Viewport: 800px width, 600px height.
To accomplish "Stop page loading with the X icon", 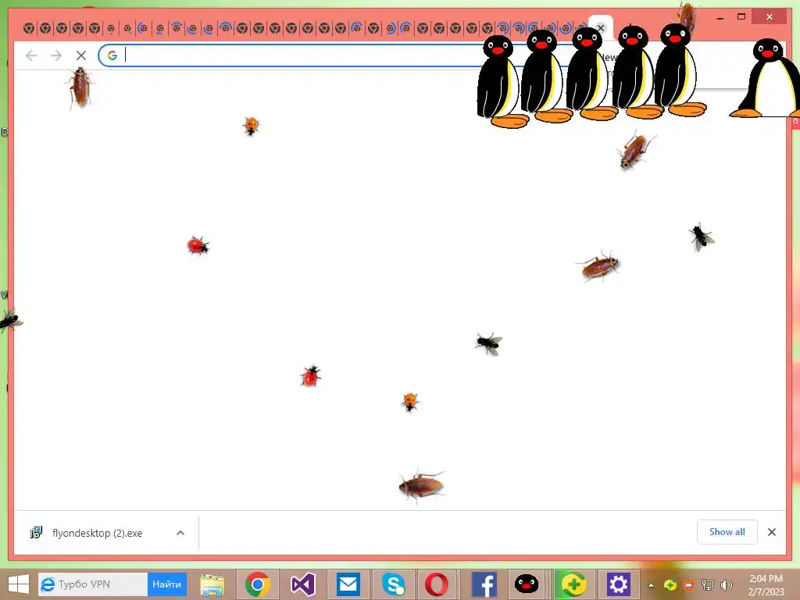I will pos(81,55).
